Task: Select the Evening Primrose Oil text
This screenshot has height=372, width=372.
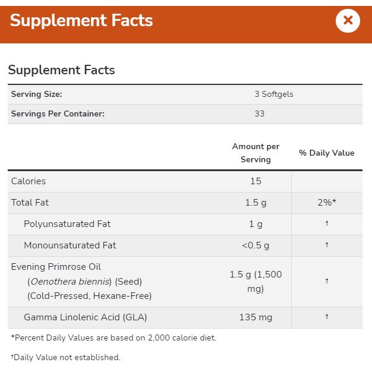Action: (56, 267)
